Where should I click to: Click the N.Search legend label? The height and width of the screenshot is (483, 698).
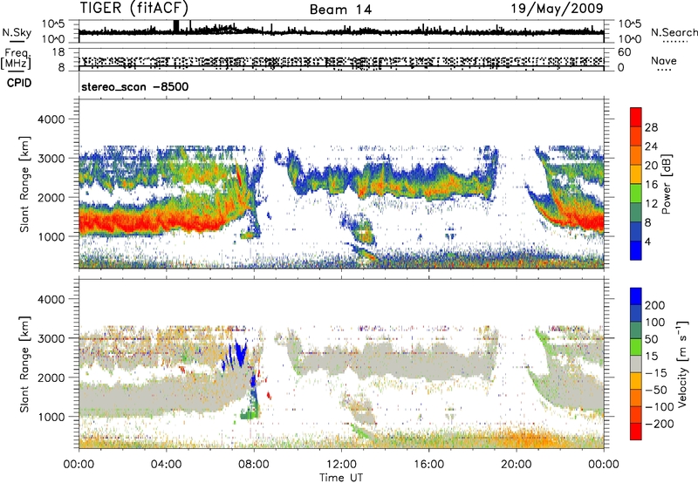pos(674,32)
